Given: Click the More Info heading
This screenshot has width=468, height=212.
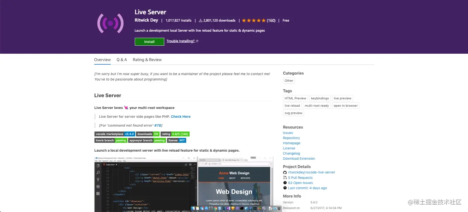Looking at the screenshot, I should tap(292, 196).
